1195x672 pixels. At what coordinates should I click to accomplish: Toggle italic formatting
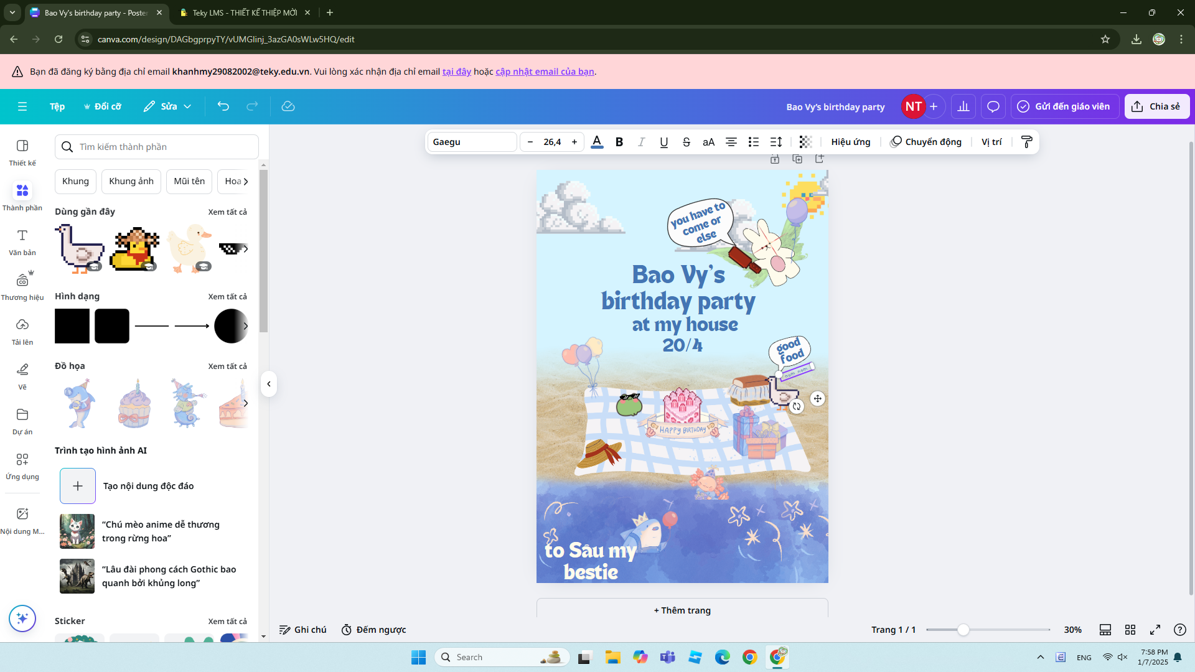point(642,142)
